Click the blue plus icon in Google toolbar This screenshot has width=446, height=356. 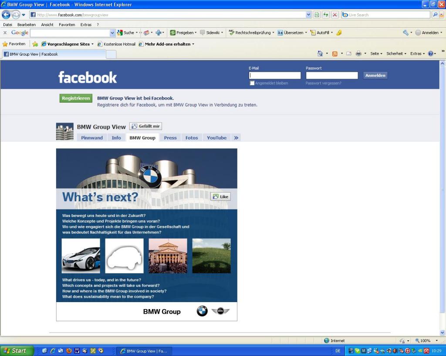click(159, 33)
